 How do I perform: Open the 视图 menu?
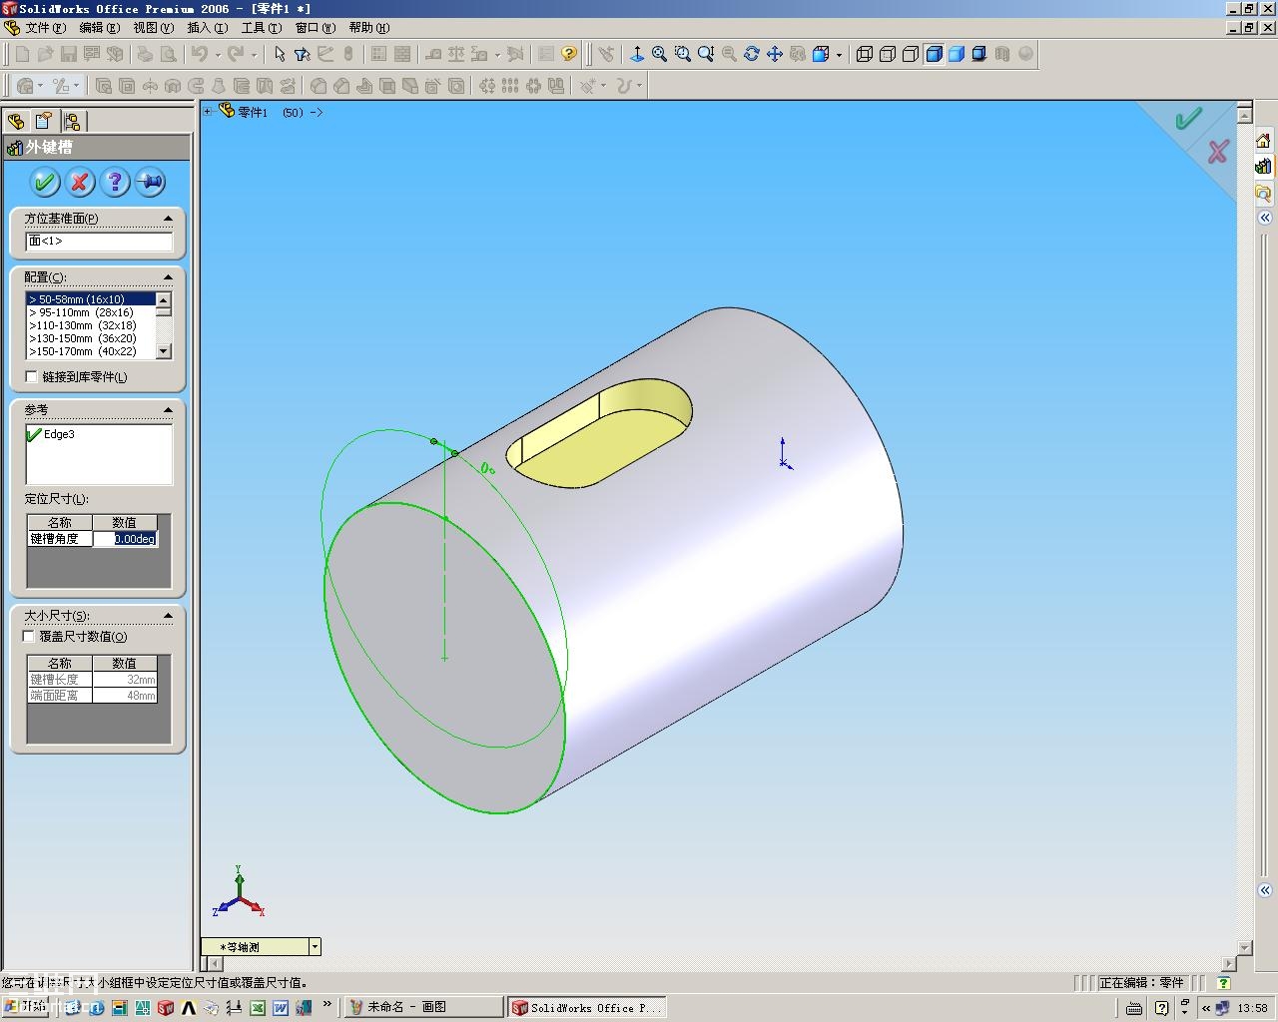[x=153, y=28]
